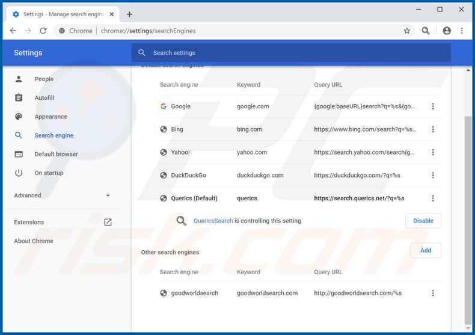Viewport: 475px width, 335px height.
Task: Click the magnifier extension icon in toolbar
Action: [x=426, y=31]
